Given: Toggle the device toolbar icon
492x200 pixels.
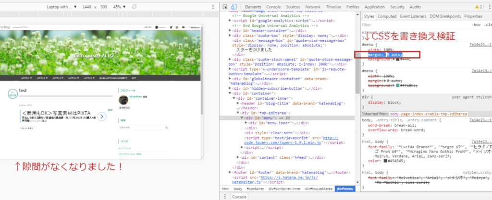Looking at the screenshot, I should tap(234, 7).
